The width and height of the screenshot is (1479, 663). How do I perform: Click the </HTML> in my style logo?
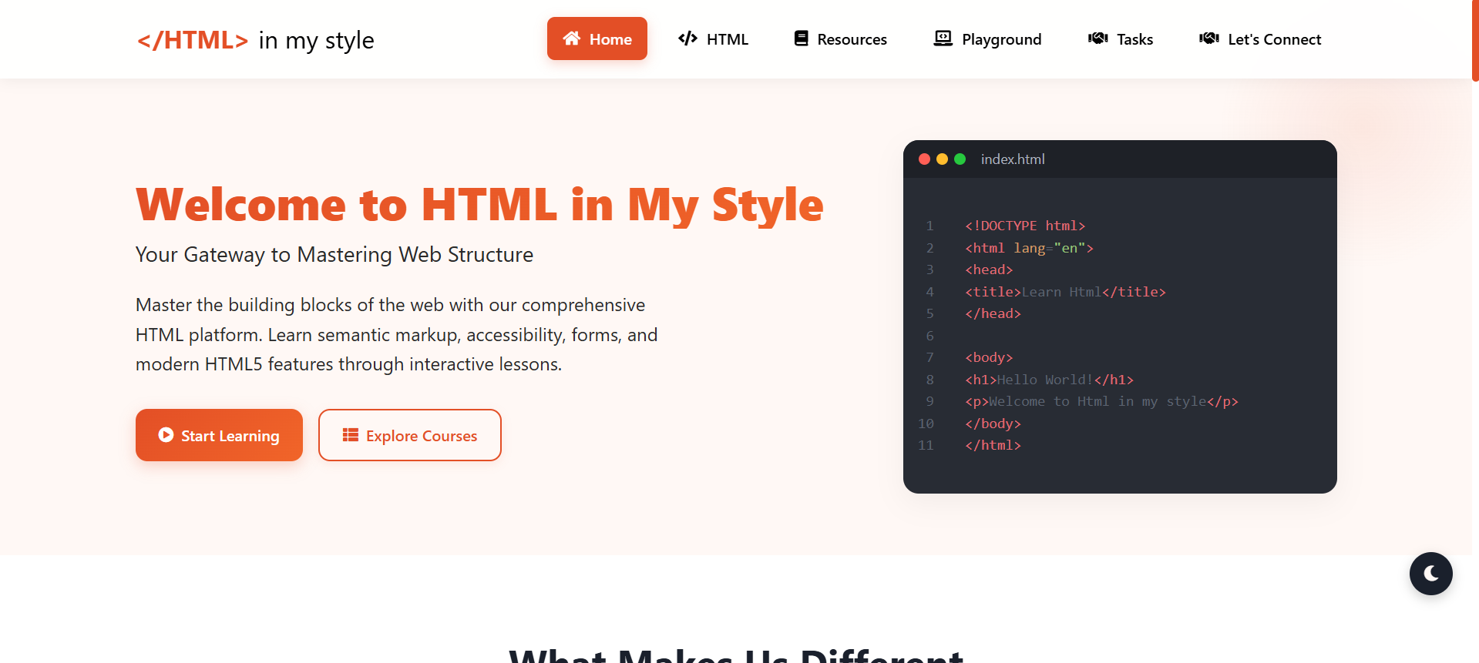(255, 40)
